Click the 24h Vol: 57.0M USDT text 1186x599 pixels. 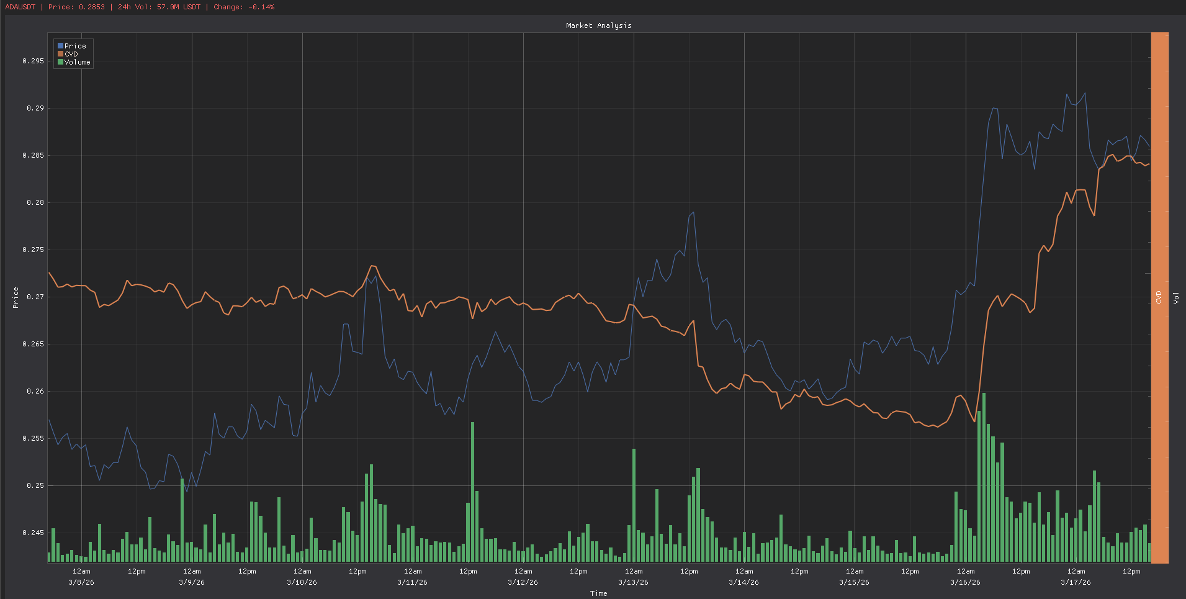pos(159,7)
